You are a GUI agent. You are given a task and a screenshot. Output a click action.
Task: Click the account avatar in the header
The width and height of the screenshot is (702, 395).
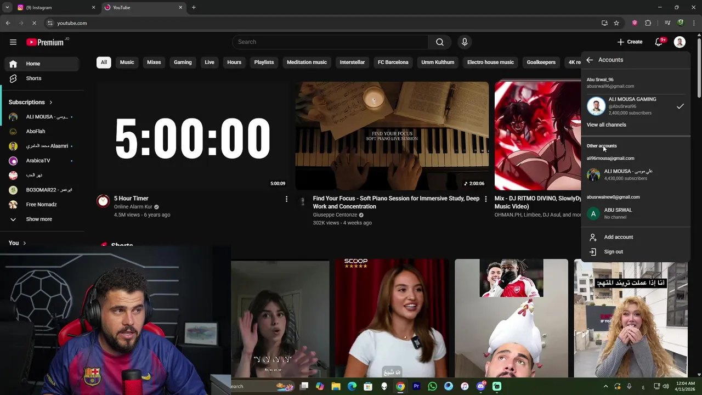[x=680, y=42]
